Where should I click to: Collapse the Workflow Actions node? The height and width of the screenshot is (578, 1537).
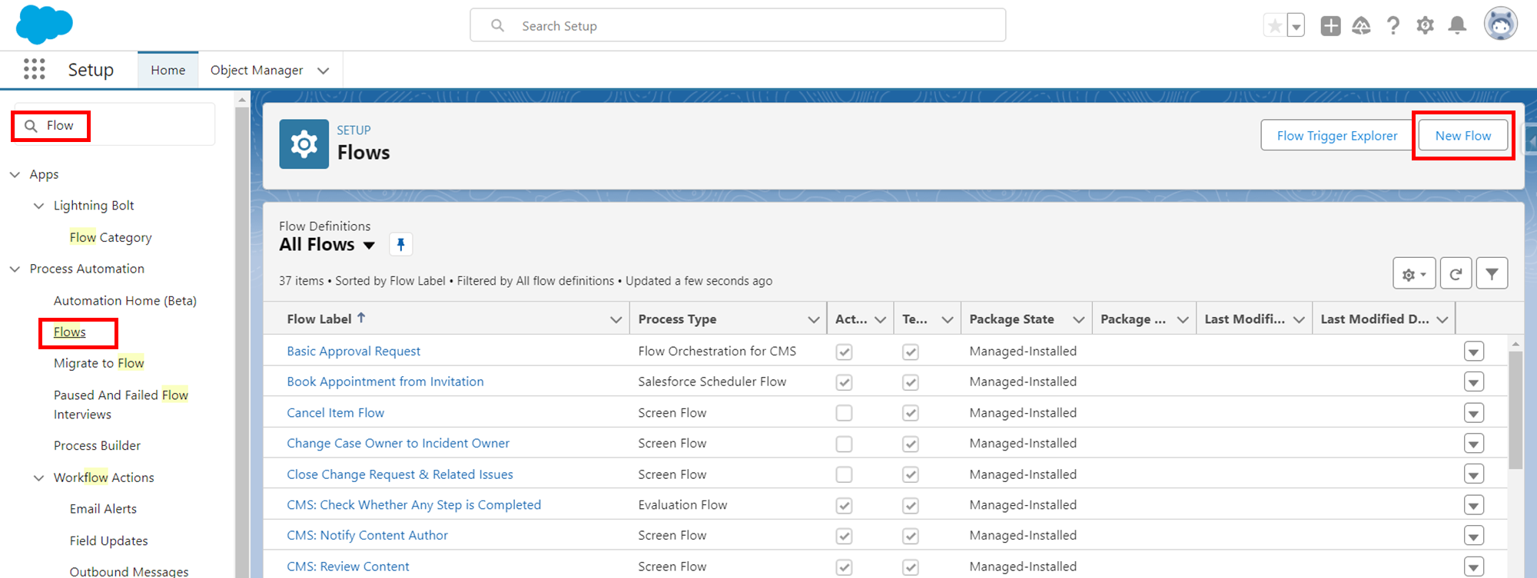click(39, 477)
